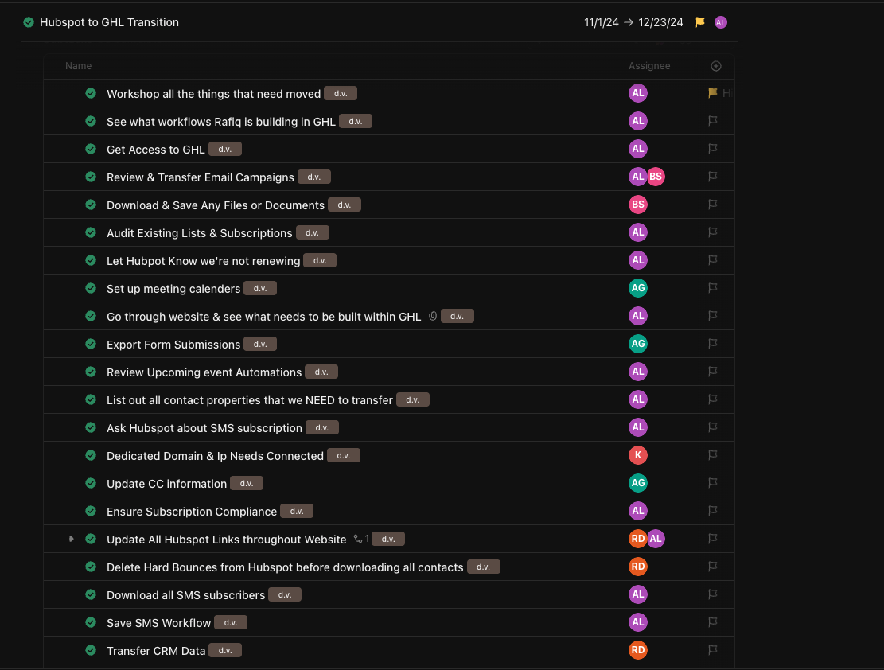Click yellow flag on Workshop all the things row
The width and height of the screenshot is (884, 670).
click(x=713, y=93)
